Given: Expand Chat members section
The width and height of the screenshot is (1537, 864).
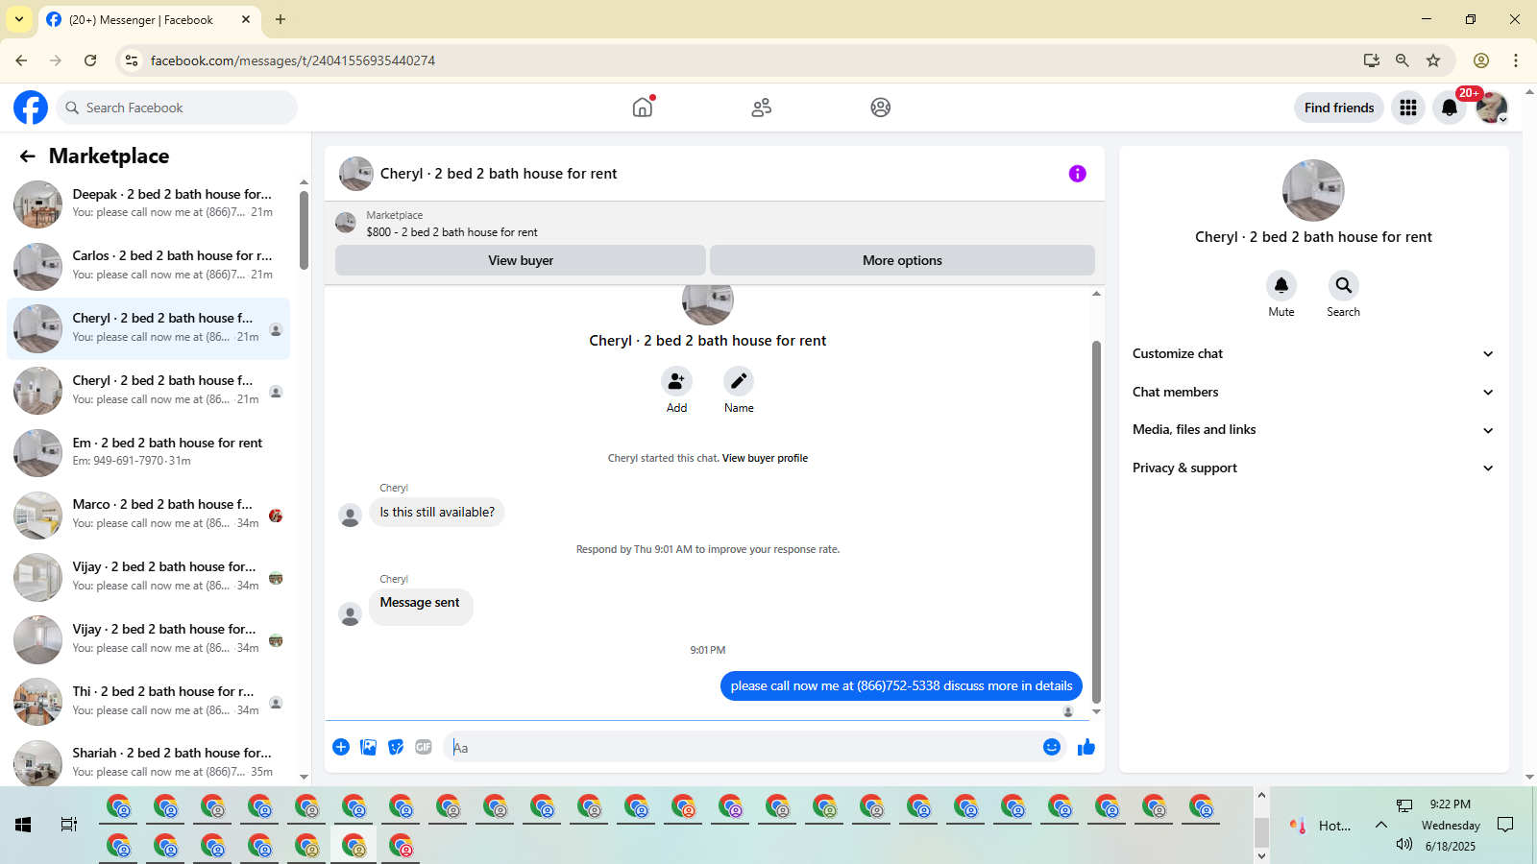Looking at the screenshot, I should pos(1313,392).
